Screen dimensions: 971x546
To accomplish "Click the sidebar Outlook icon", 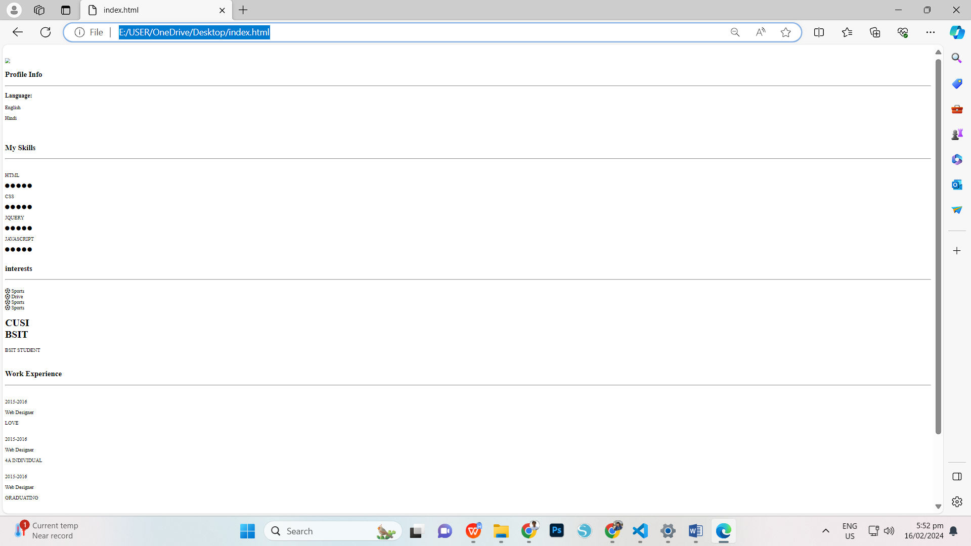I will 957,185.
